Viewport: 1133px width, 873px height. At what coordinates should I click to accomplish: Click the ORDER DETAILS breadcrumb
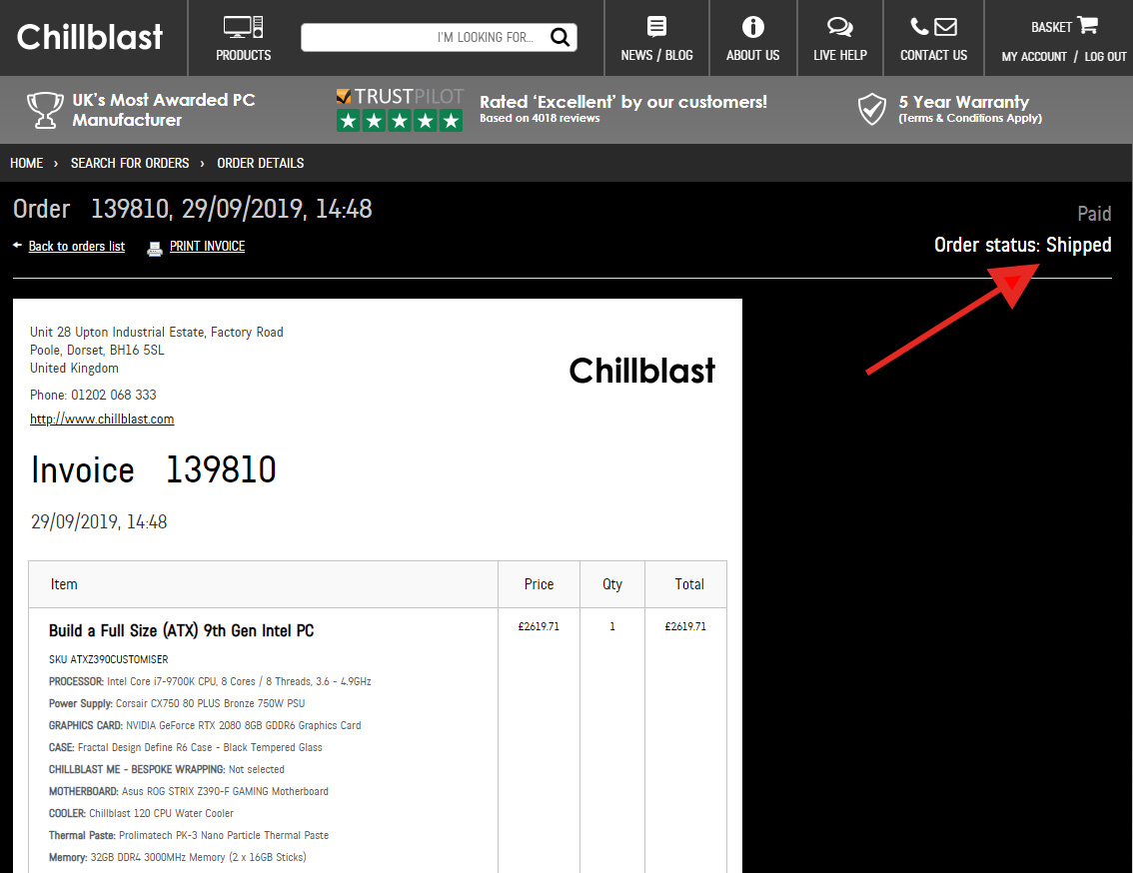coord(260,164)
